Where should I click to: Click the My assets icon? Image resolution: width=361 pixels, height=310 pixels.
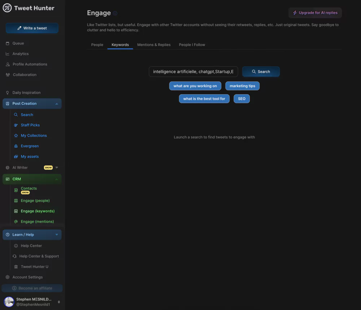16,157
